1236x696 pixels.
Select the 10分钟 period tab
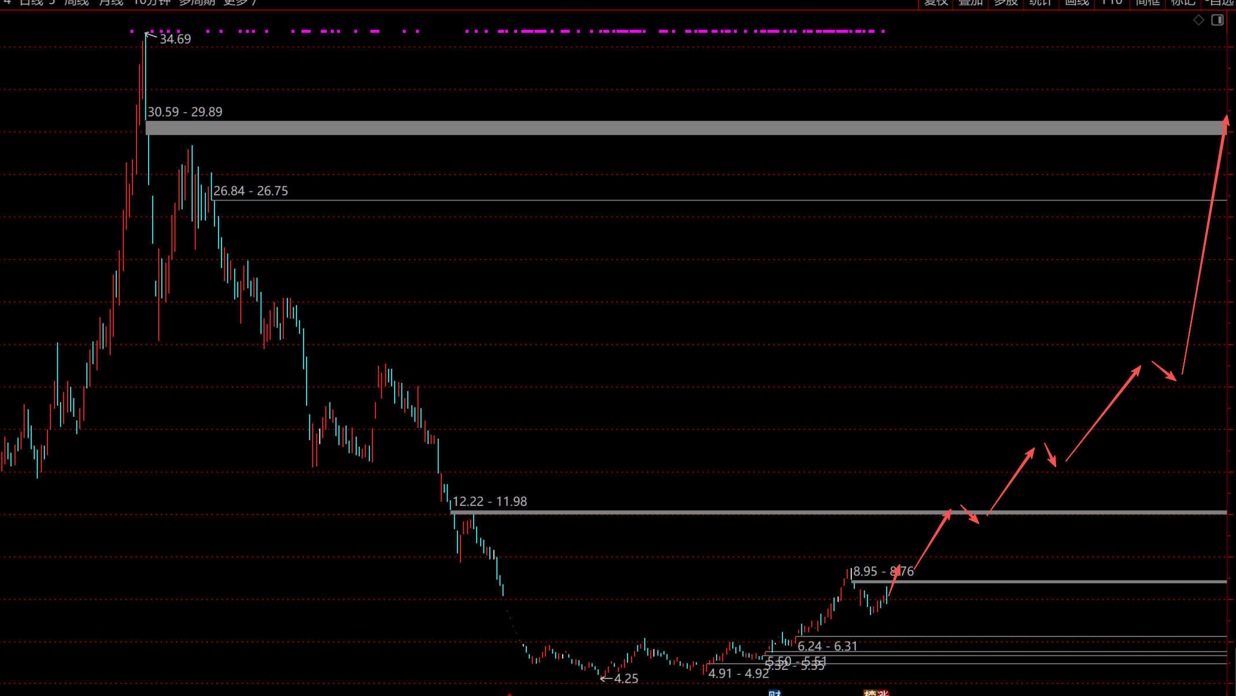tap(152, 2)
